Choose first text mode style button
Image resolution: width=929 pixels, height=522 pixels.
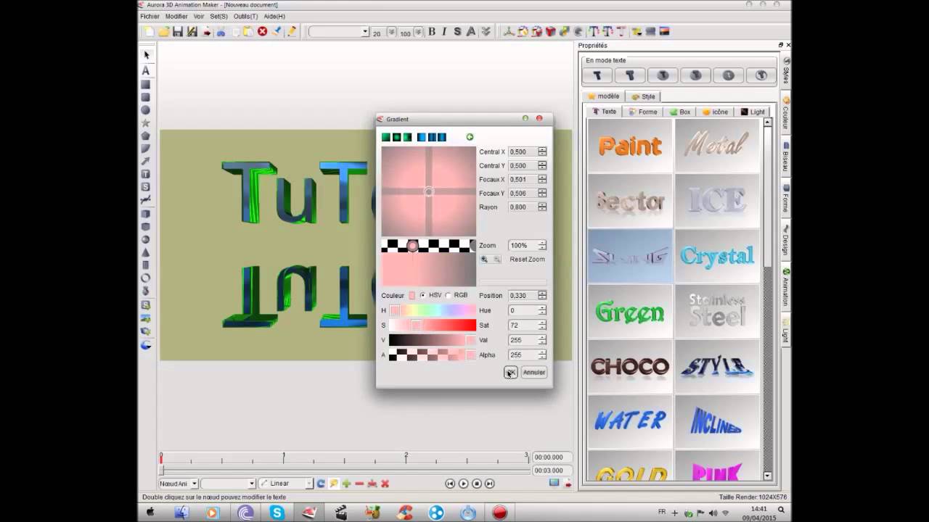pos(597,75)
